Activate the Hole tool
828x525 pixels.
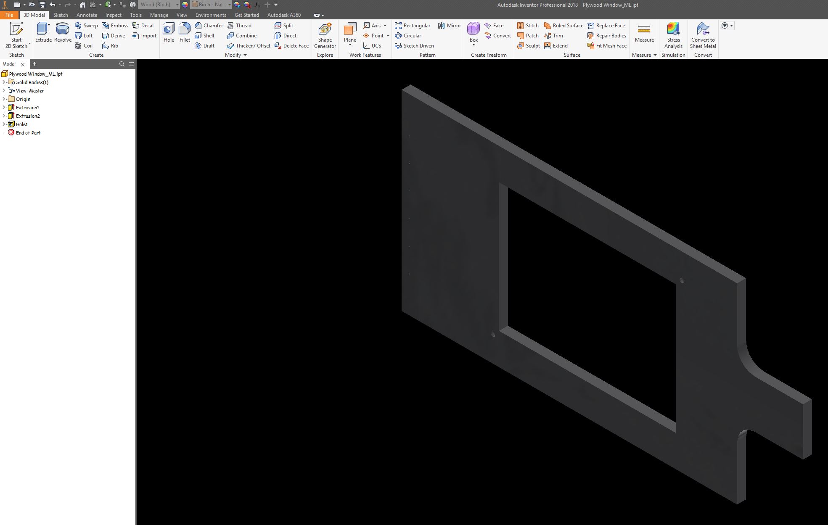point(168,34)
